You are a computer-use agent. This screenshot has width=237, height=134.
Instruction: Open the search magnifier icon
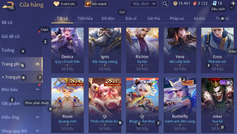click(x=165, y=4)
